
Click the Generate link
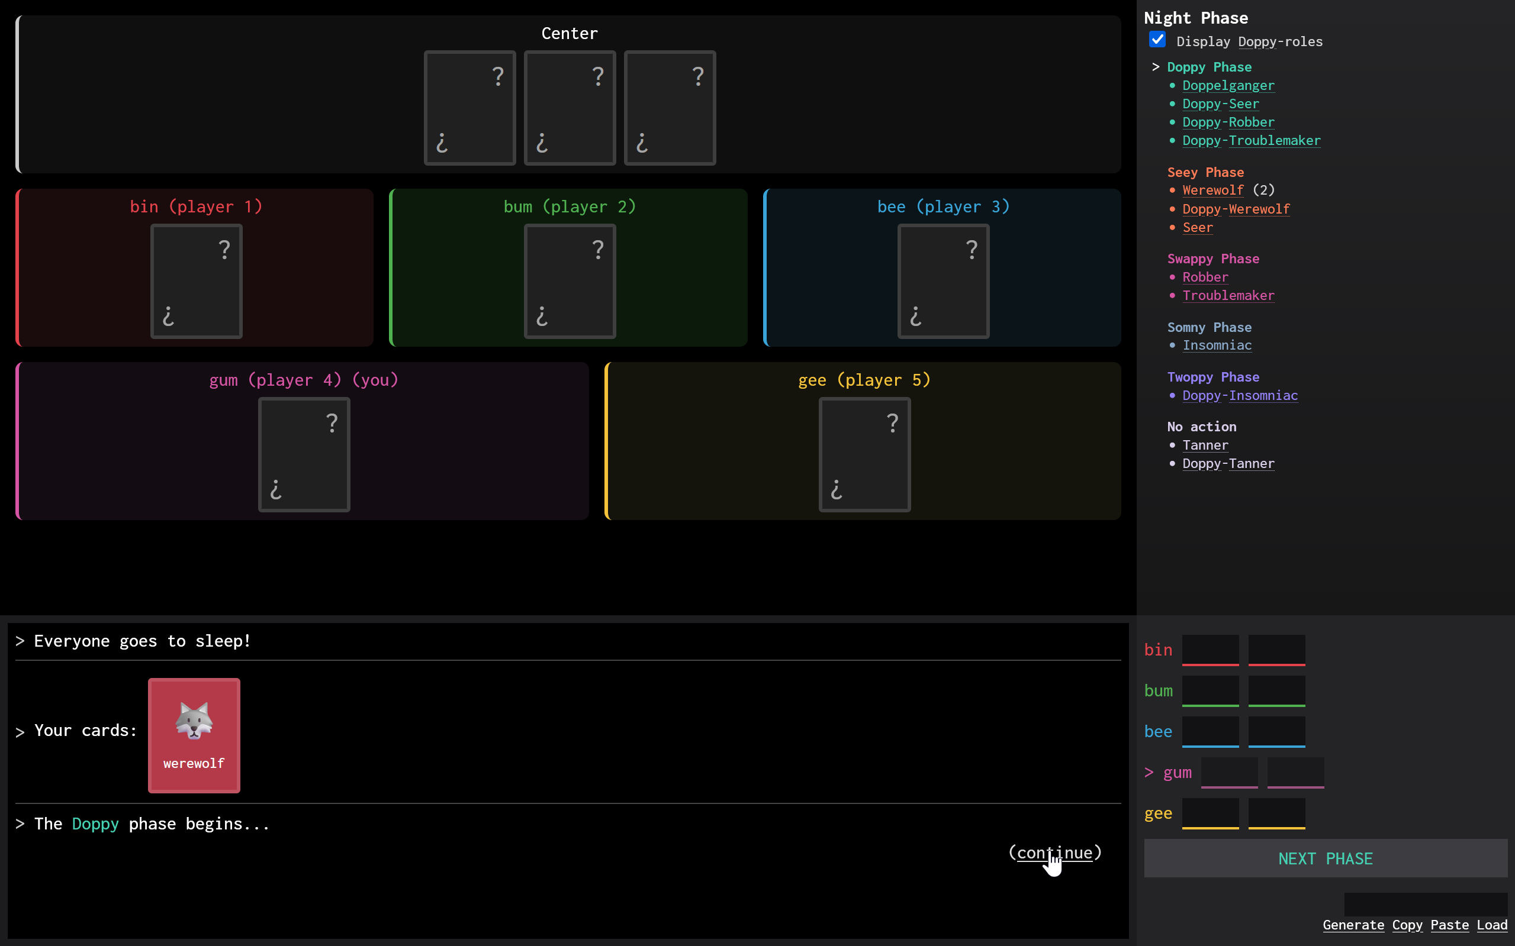tap(1353, 925)
